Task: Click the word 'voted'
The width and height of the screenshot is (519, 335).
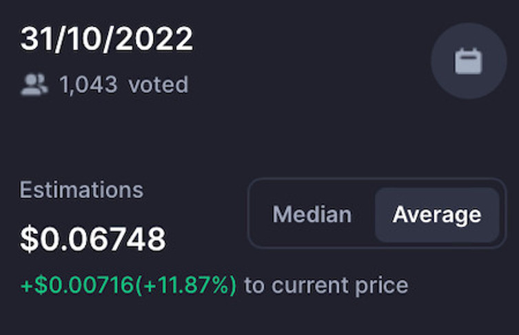Action: click(159, 85)
